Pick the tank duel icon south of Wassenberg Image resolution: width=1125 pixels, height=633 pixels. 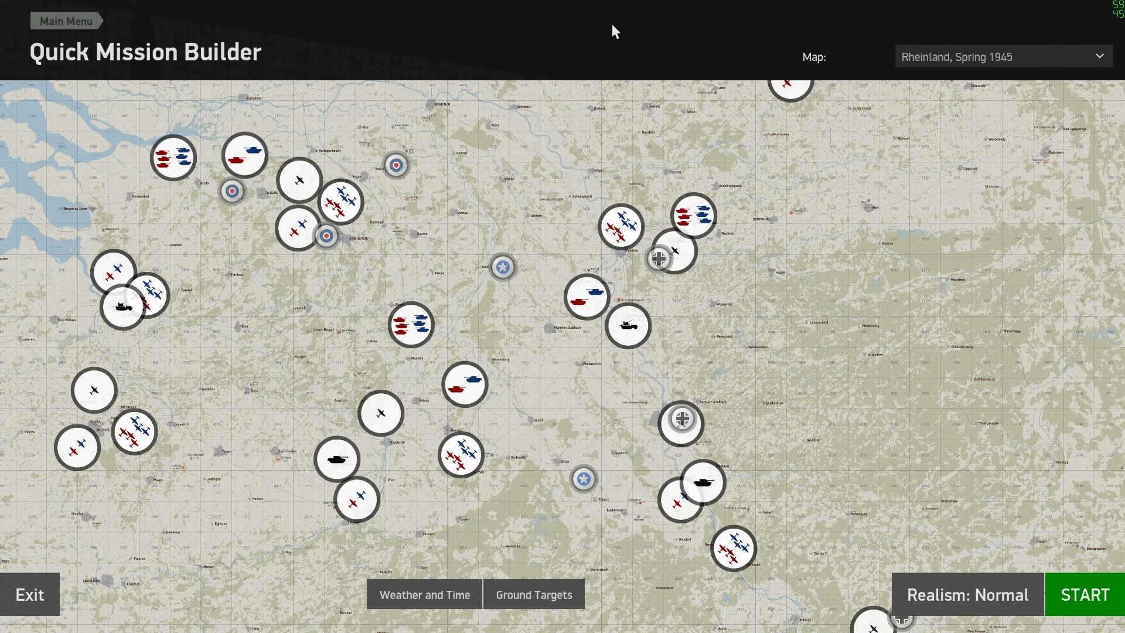pyautogui.click(x=465, y=384)
